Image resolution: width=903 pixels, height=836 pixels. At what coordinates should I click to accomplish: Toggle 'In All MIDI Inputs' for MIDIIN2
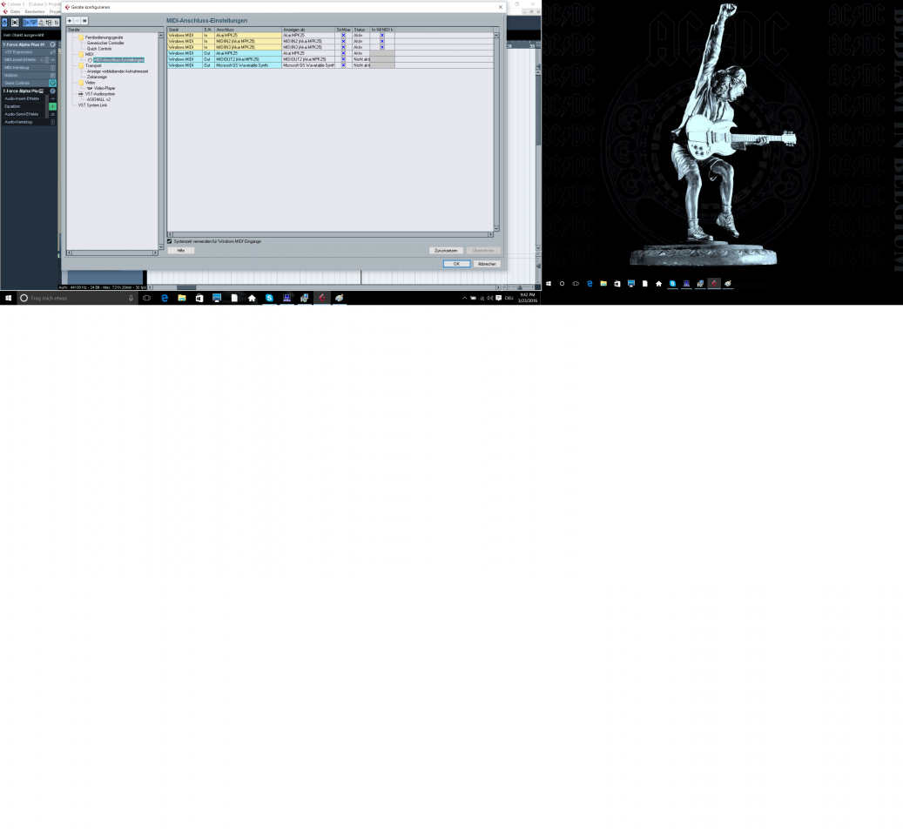click(382, 42)
